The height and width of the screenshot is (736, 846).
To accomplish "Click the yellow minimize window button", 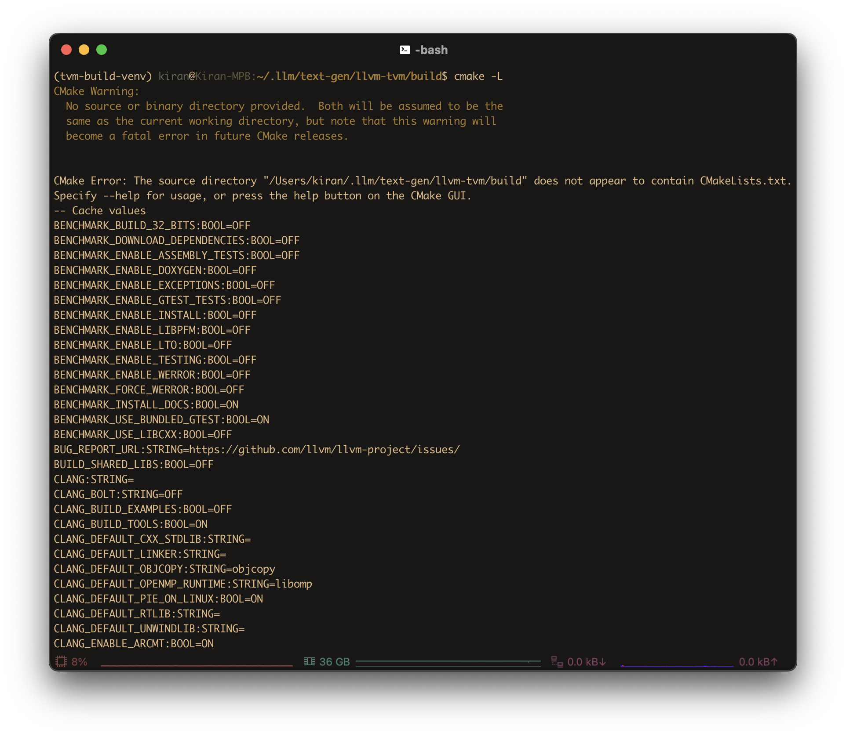I will [x=84, y=50].
